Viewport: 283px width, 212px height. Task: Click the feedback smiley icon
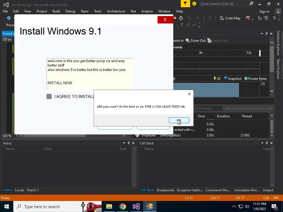(x=194, y=4)
